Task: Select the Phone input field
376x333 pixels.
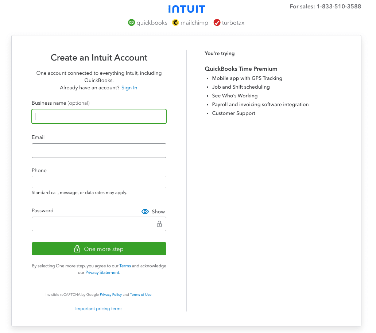Action: 99,182
